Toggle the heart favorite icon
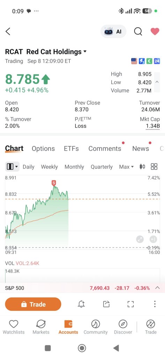Viewport: 165px width, 358px height. tap(155, 31)
